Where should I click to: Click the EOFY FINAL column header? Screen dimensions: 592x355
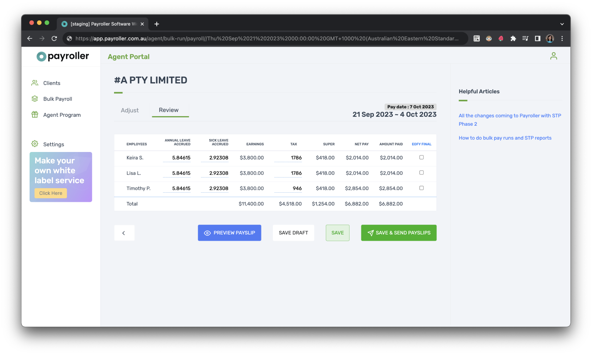pyautogui.click(x=421, y=144)
